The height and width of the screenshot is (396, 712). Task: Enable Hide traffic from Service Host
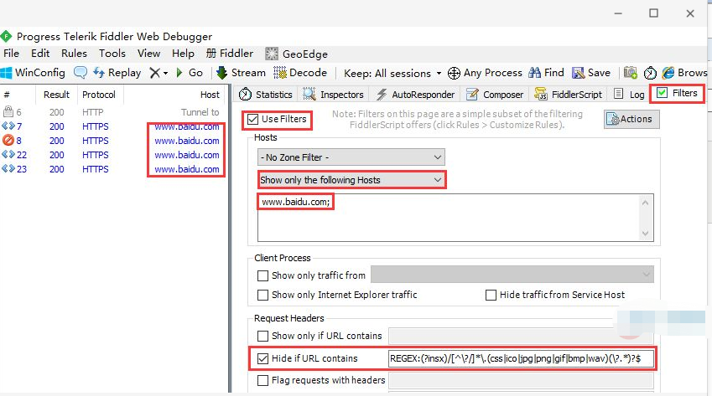(x=491, y=295)
